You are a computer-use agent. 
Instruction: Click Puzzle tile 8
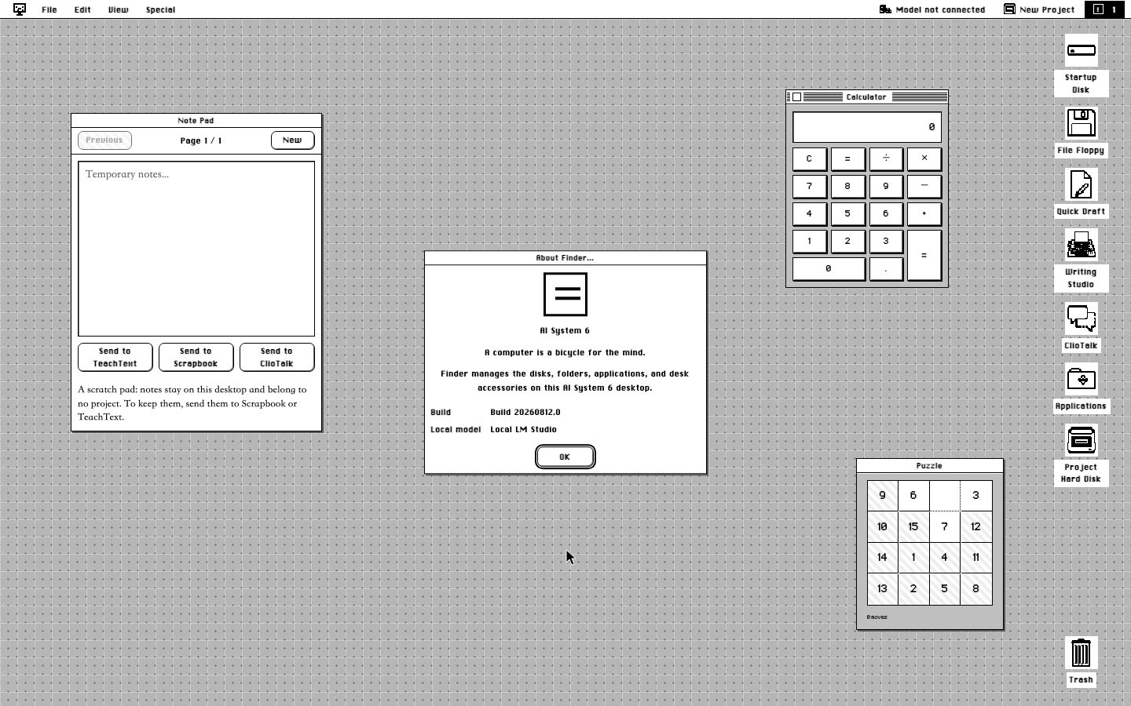(976, 589)
